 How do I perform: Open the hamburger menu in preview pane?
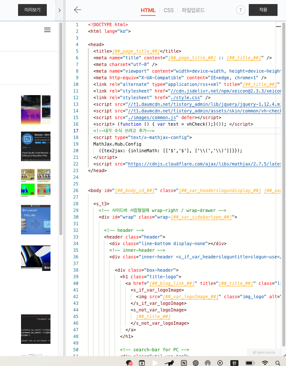(x=48, y=30)
